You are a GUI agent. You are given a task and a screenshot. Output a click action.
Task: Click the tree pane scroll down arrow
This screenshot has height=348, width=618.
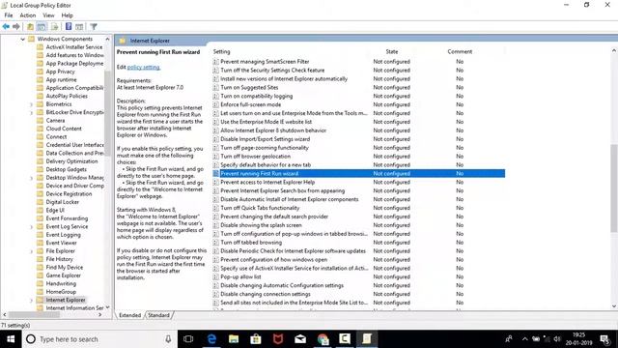pyautogui.click(x=107, y=307)
